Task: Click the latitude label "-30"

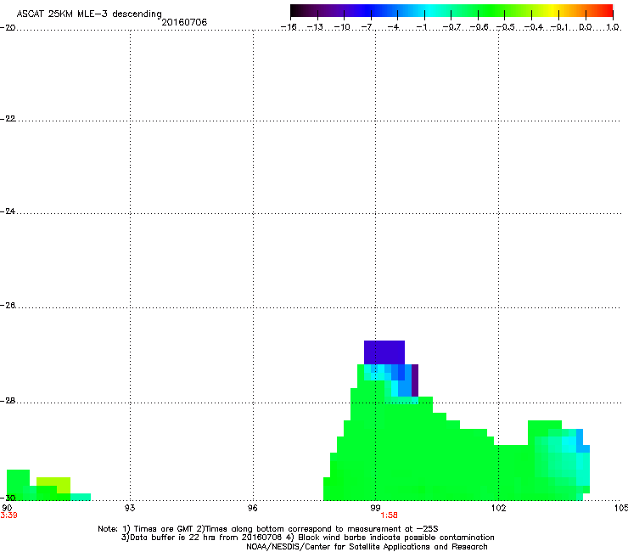Action: click(x=8, y=498)
